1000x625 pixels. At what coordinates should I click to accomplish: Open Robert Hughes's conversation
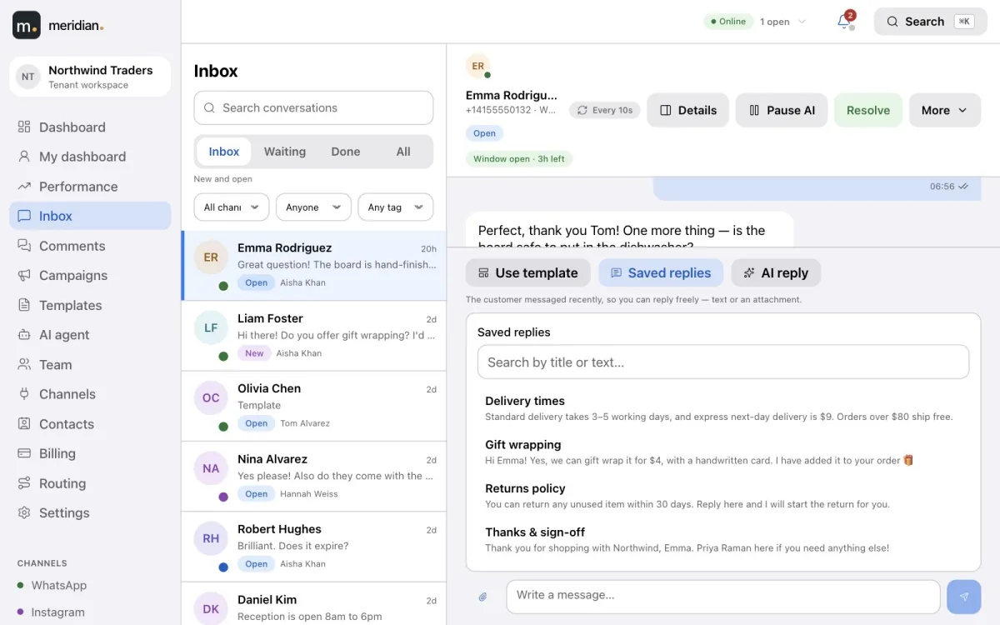click(313, 547)
